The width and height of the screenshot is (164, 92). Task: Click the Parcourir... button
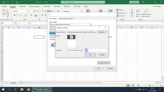point(102,32)
